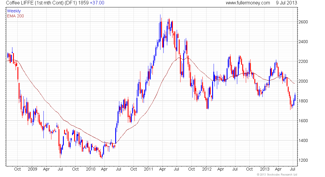Click the 2200 price axis label
Image resolution: width=325 pixels, height=177 pixels.
point(303,61)
